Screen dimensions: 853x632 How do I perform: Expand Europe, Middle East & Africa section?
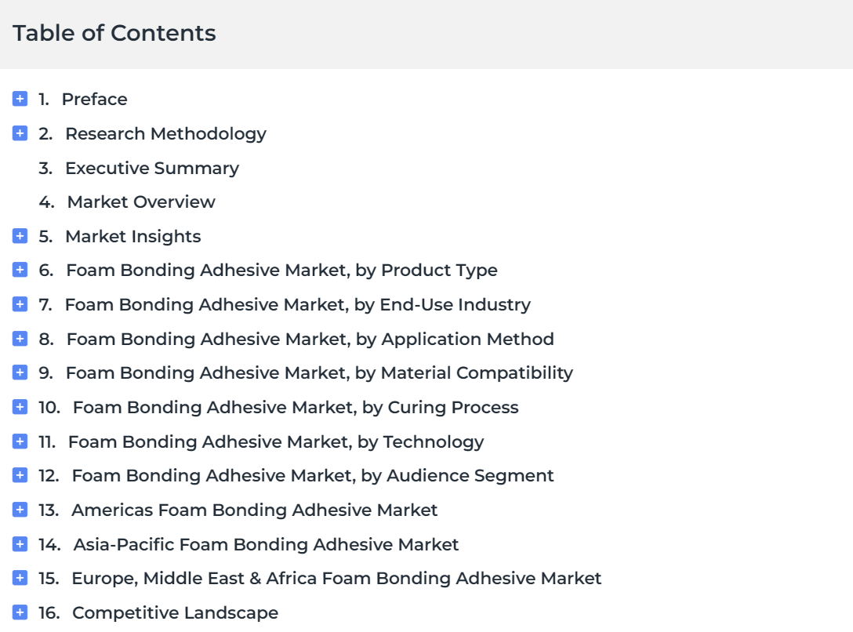coord(20,578)
